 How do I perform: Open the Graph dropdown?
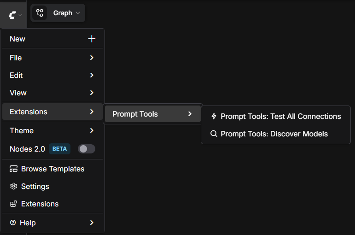tap(58, 13)
